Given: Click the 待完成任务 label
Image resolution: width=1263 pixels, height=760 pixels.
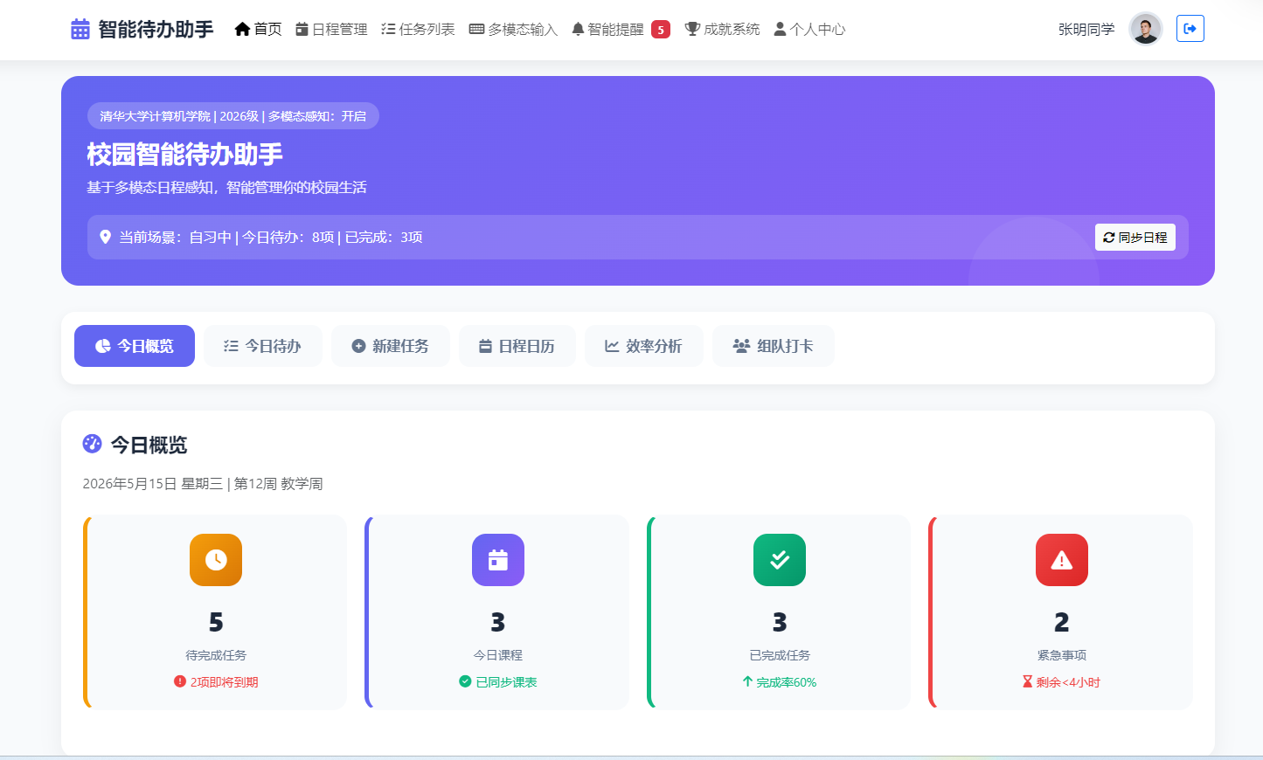Looking at the screenshot, I should click(x=216, y=655).
